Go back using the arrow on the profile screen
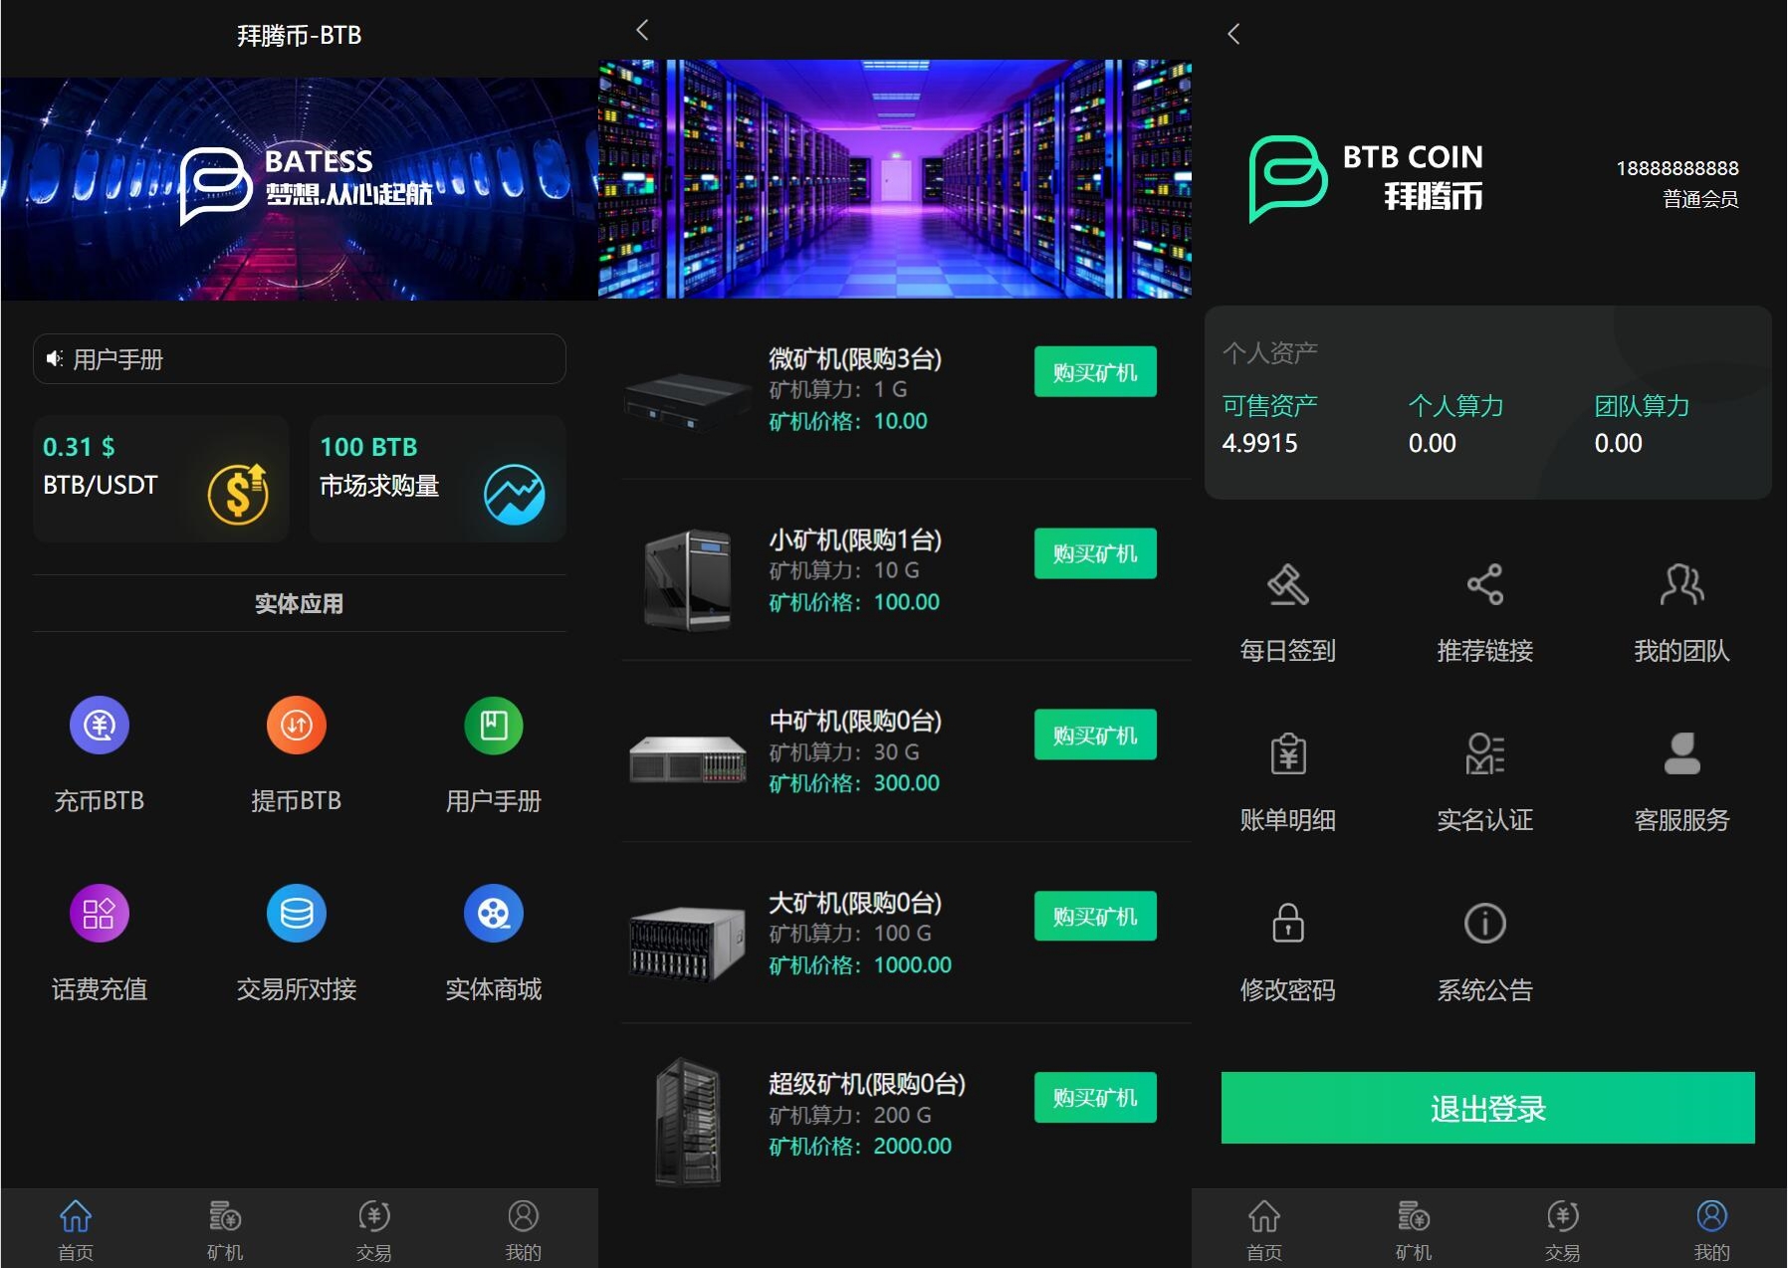Screen dimensions: 1788x1268 (x=1233, y=34)
